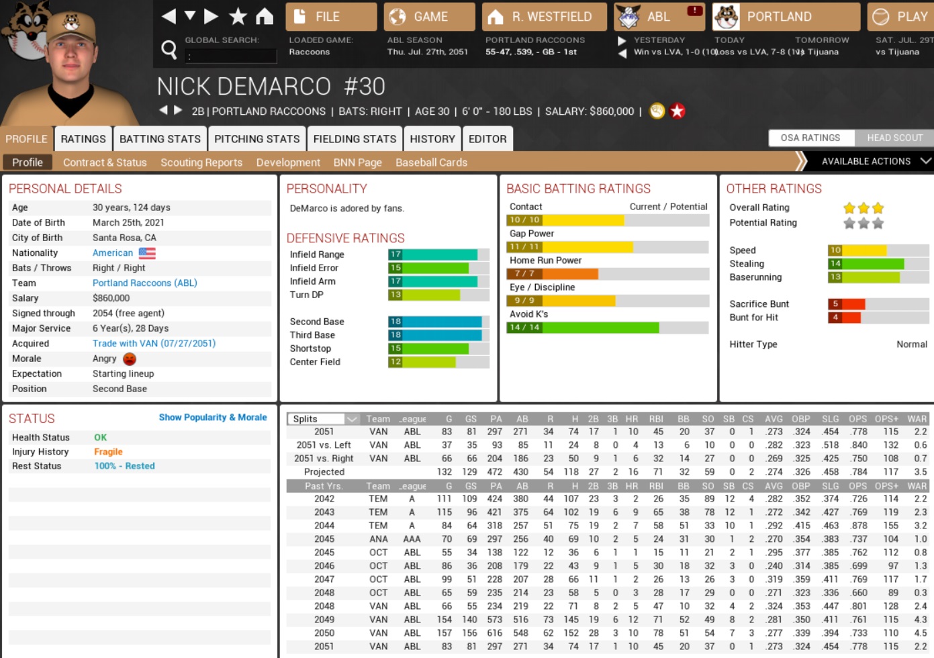Viewport: 934px width, 658px height.
Task: Go back with the left navigation arrow
Action: [x=169, y=16]
